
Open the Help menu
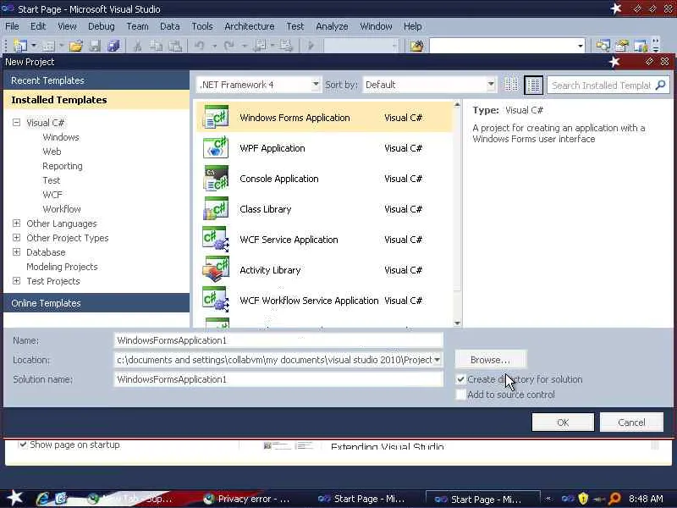tap(413, 26)
